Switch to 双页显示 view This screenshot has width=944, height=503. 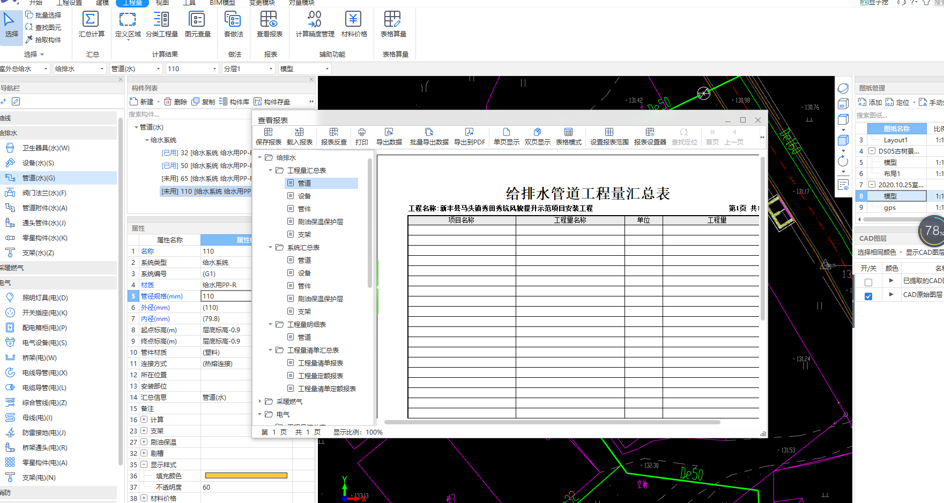pos(538,137)
